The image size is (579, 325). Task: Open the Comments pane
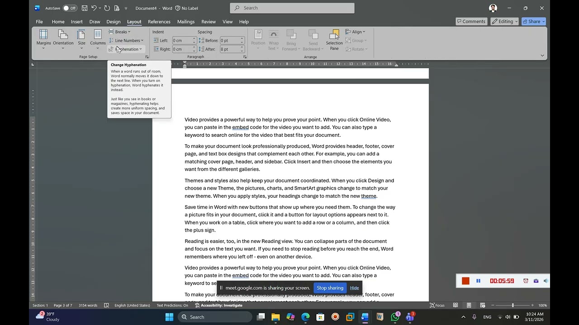click(x=471, y=21)
